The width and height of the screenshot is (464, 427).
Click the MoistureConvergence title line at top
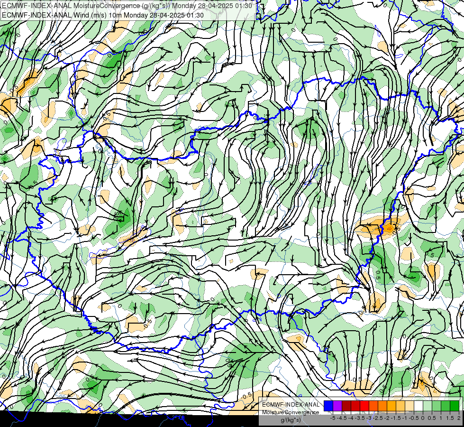point(127,6)
